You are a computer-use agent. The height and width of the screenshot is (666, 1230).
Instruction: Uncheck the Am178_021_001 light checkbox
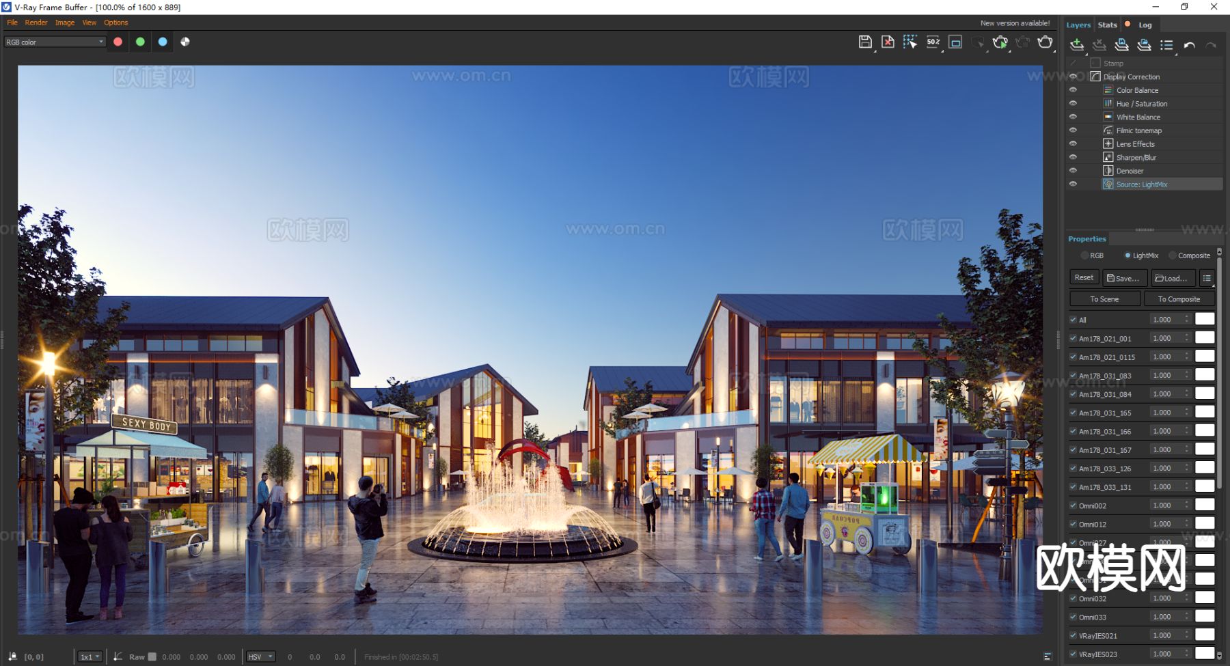[1073, 338]
